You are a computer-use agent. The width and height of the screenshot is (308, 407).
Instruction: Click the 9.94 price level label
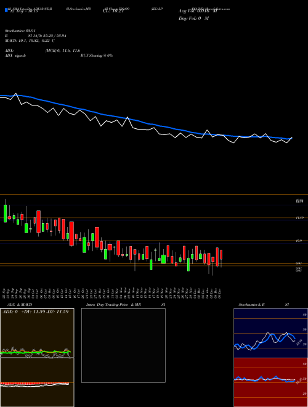click(299, 263)
